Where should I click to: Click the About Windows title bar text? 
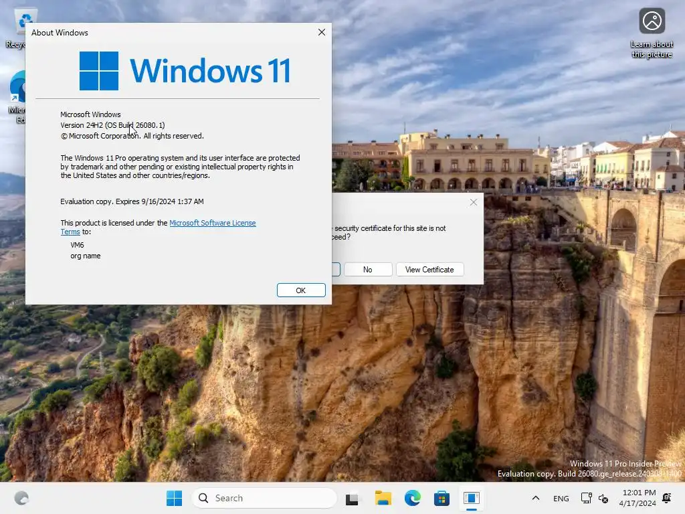[x=60, y=33]
